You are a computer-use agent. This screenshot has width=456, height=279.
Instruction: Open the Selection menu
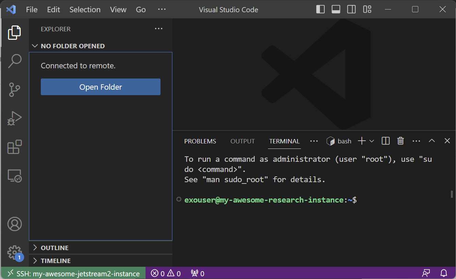[x=85, y=10]
